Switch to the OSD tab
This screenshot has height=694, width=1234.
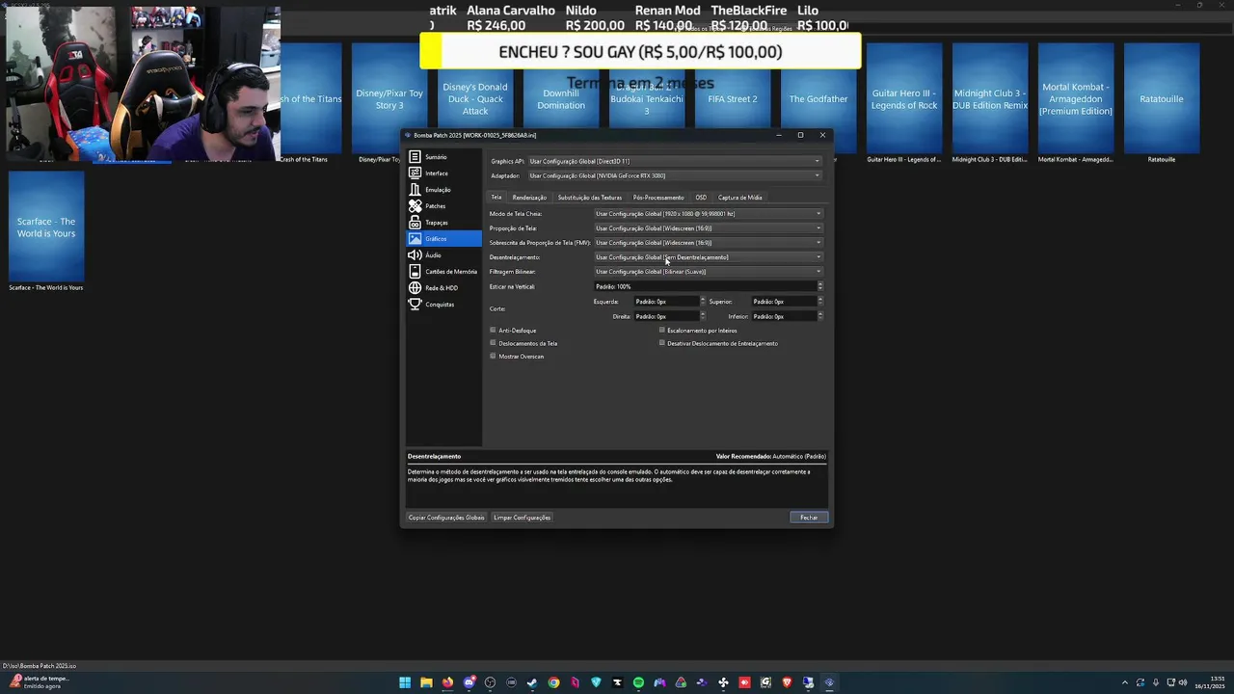coord(701,197)
